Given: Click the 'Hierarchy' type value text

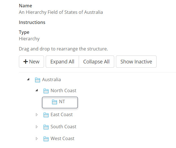Looking at the screenshot, I should click(29, 39).
